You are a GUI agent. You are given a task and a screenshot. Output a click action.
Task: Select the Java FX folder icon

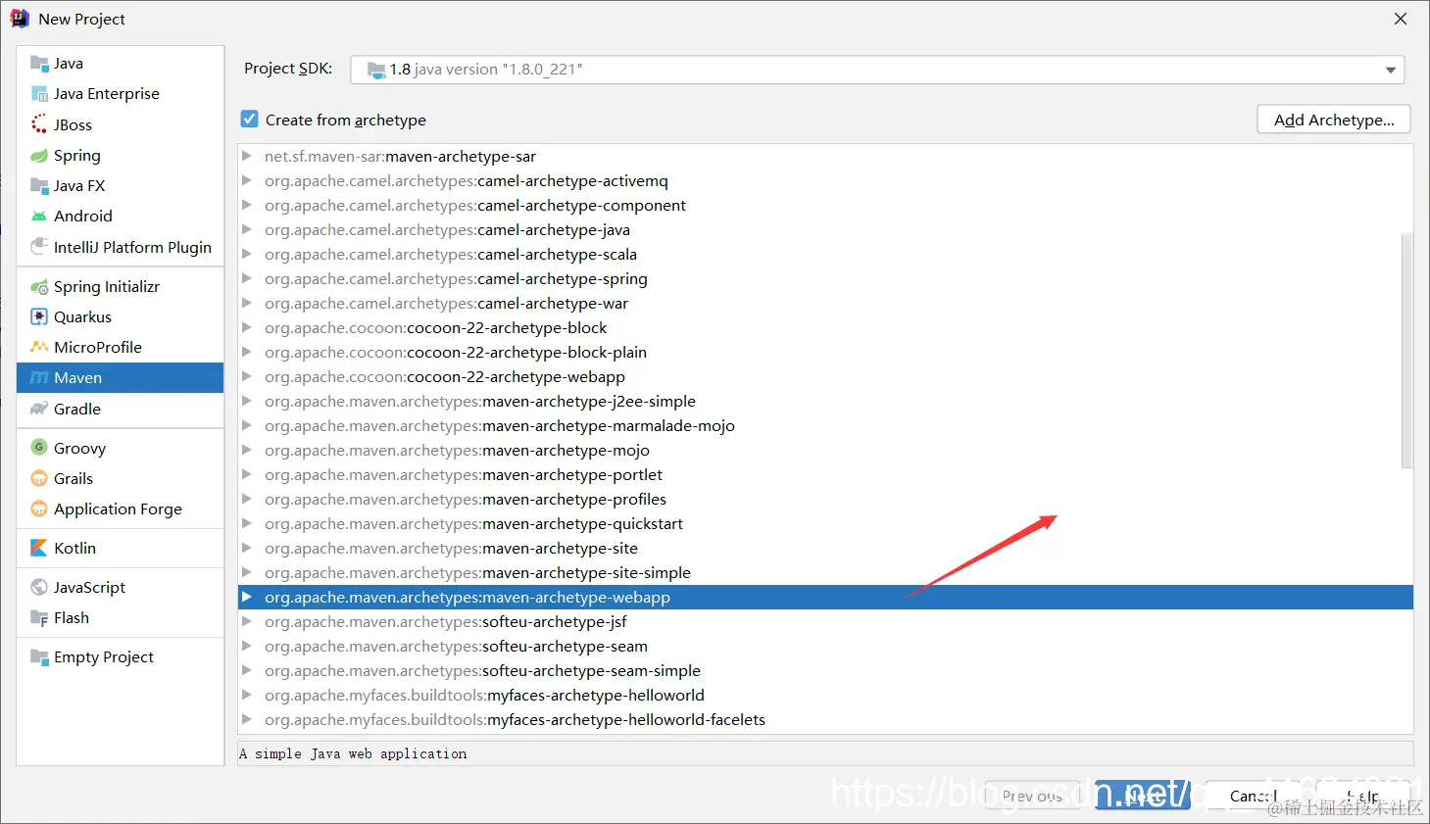[39, 185]
